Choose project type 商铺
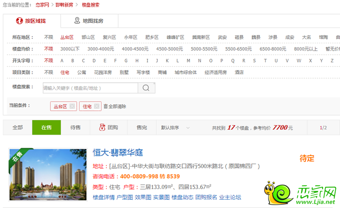Viewport: 340px width, 208px height. [x=162, y=72]
